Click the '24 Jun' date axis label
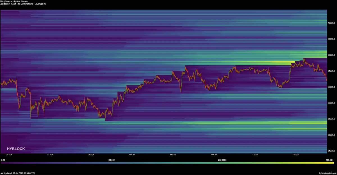Image resolution: width=337 pixels, height=175 pixels. point(9,155)
